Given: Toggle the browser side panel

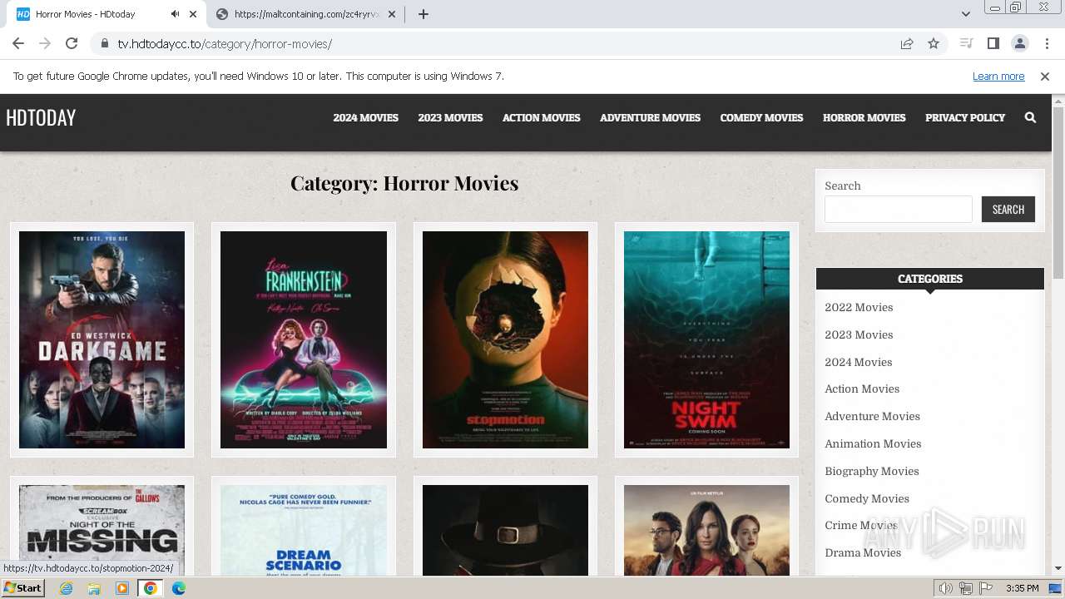Looking at the screenshot, I should 993,44.
